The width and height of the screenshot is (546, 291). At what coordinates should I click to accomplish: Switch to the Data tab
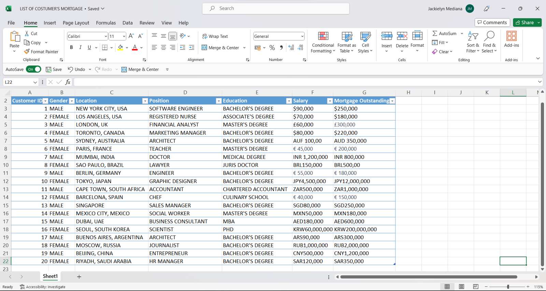point(128,23)
